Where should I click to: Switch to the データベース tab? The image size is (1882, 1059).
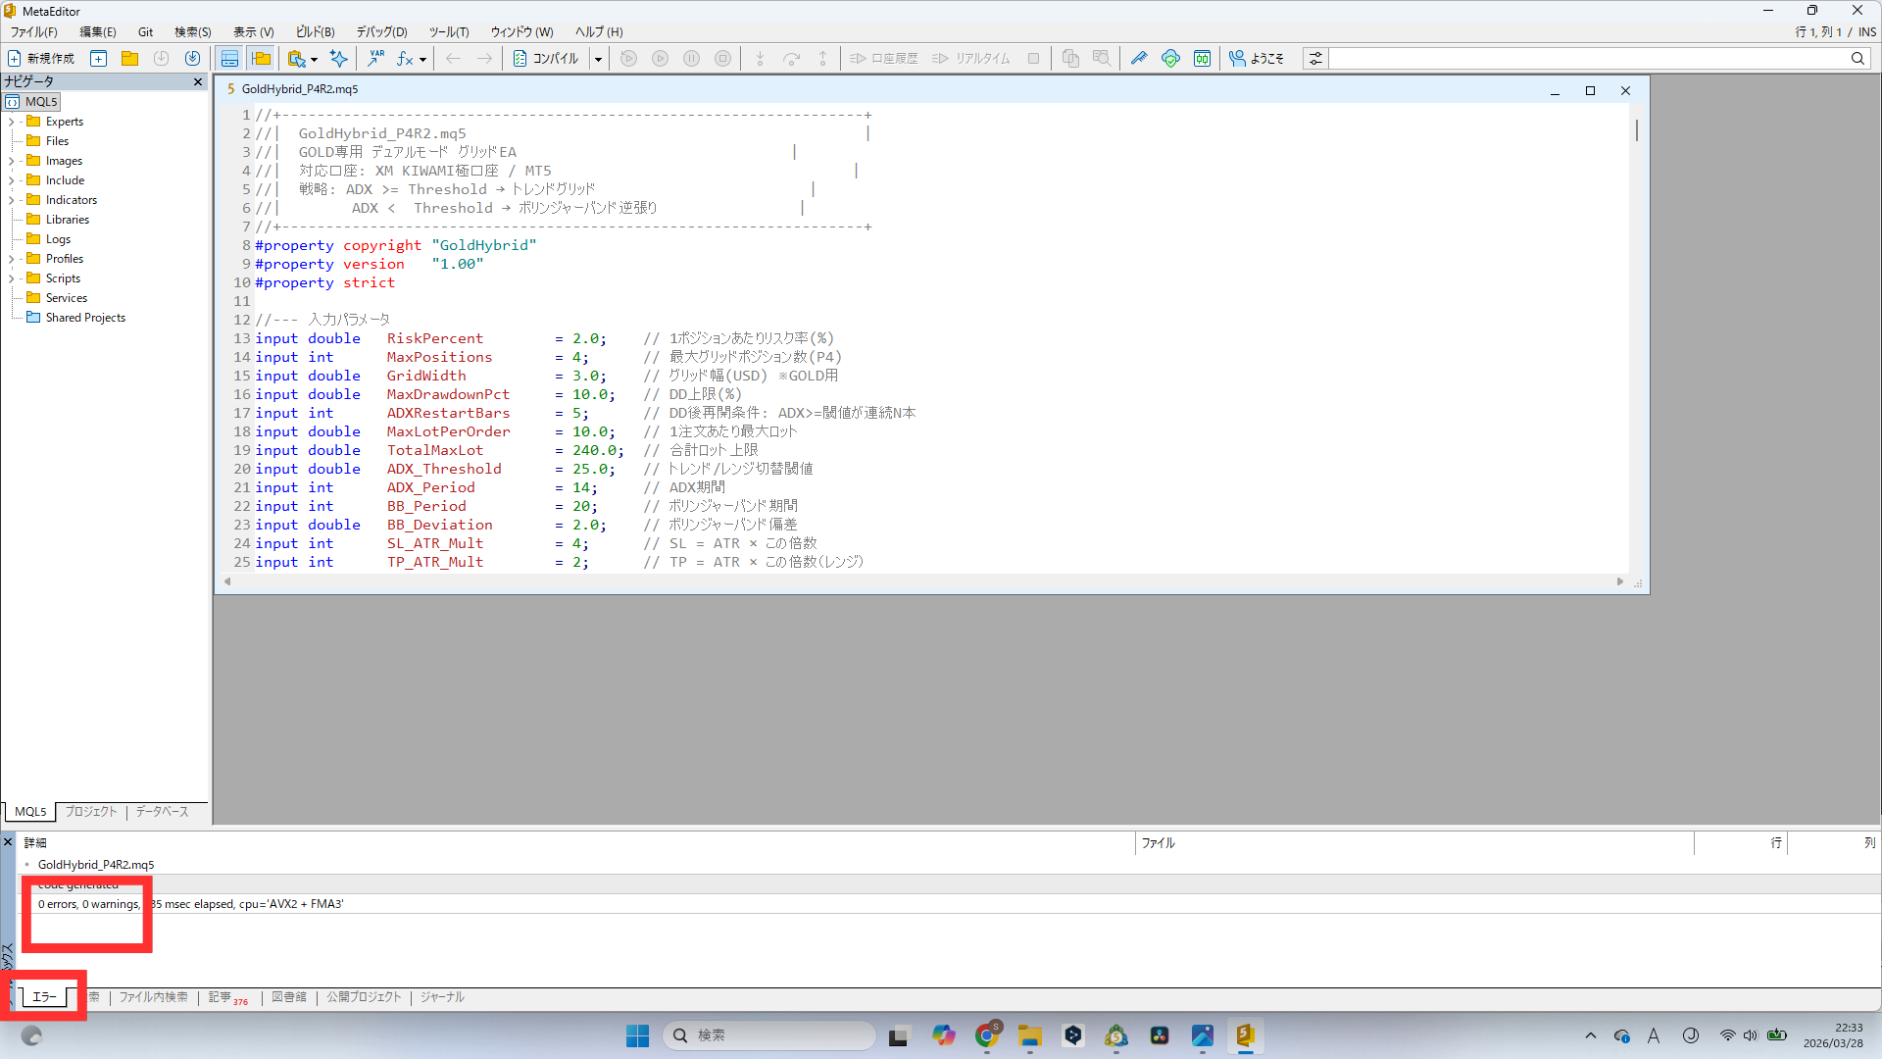162,812
